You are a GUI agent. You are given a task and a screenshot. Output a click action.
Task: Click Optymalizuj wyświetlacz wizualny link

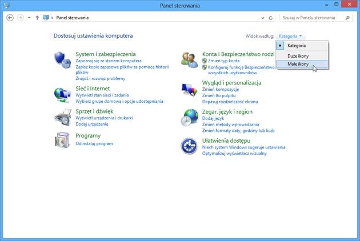pyautogui.click(x=234, y=153)
